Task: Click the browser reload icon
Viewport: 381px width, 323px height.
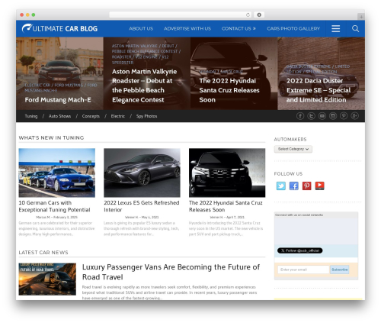Action: tap(248, 15)
